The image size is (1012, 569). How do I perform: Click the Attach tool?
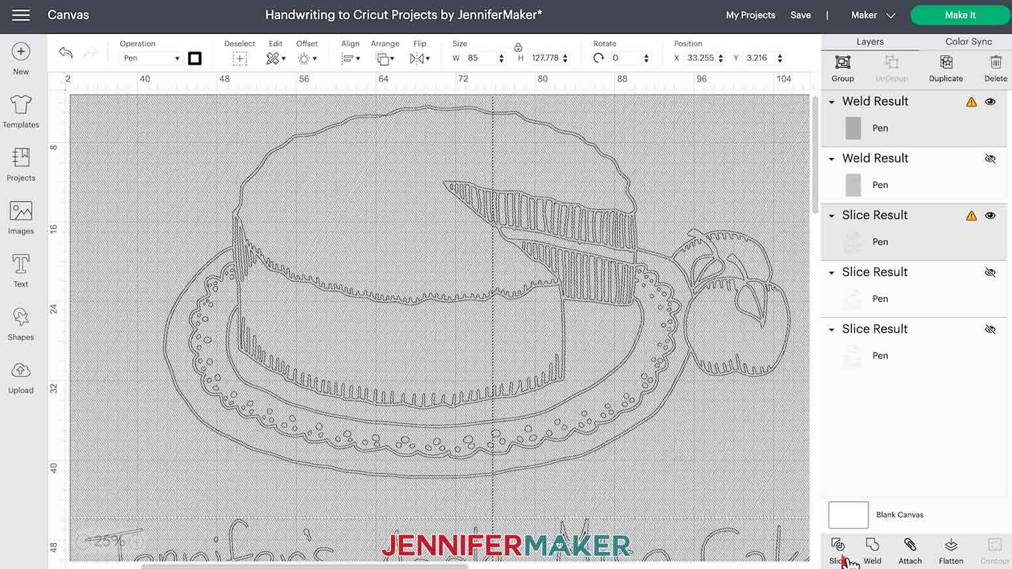tap(910, 551)
